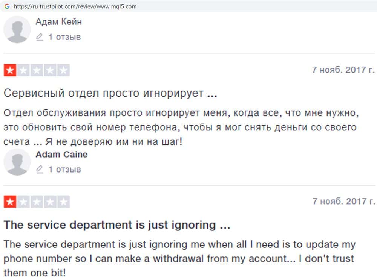Click the red one-star icon on the English review
The image size is (377, 279).
[10, 202]
